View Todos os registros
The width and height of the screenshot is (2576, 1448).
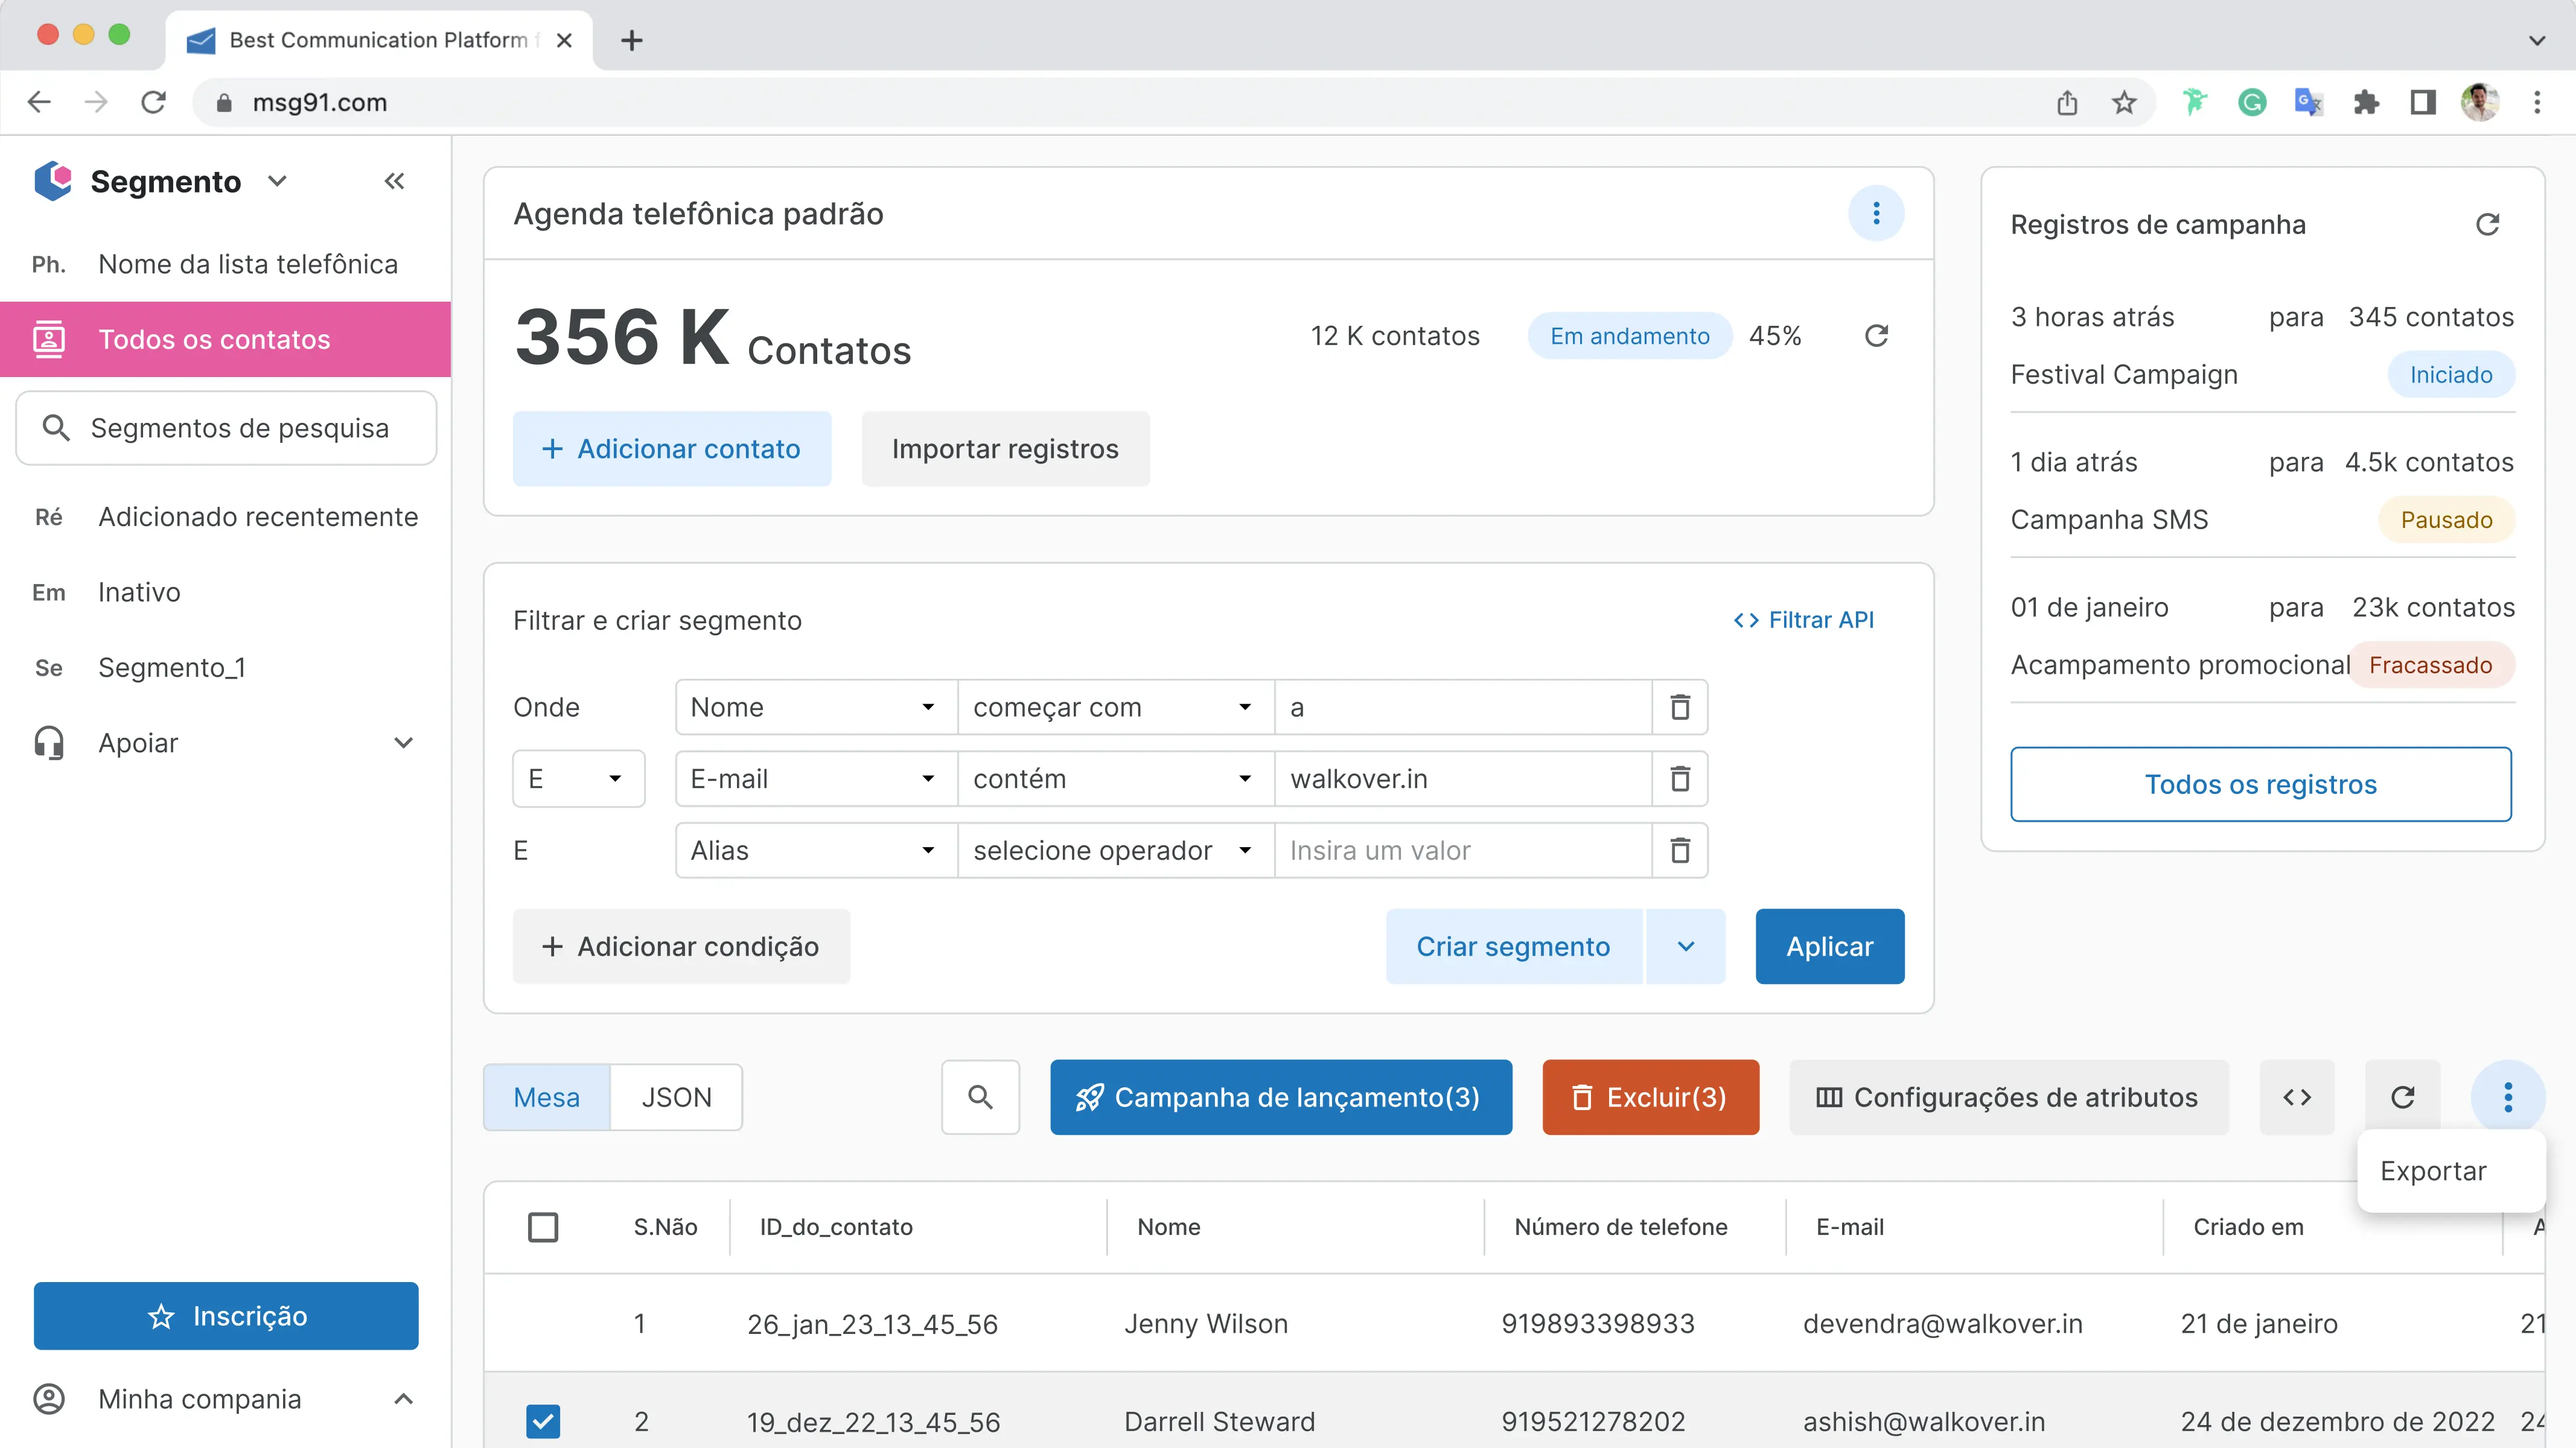pyautogui.click(x=2260, y=784)
